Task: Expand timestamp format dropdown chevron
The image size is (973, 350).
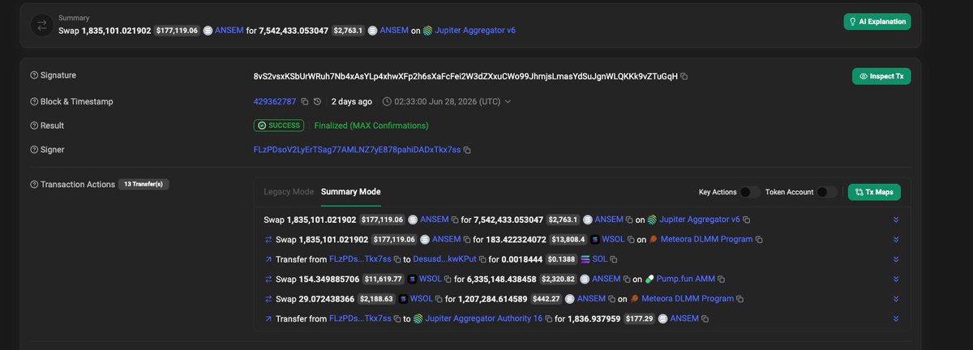Action: [x=508, y=102]
